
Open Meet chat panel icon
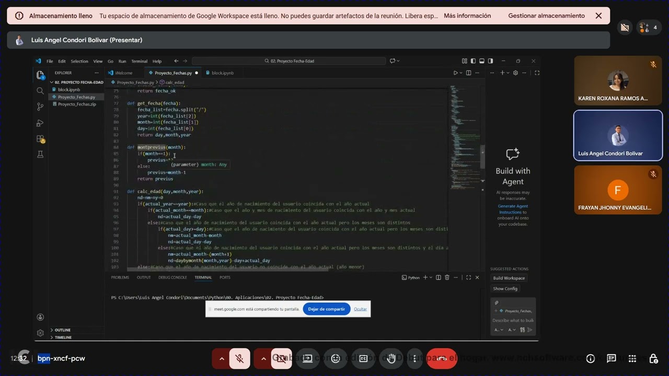(612, 358)
